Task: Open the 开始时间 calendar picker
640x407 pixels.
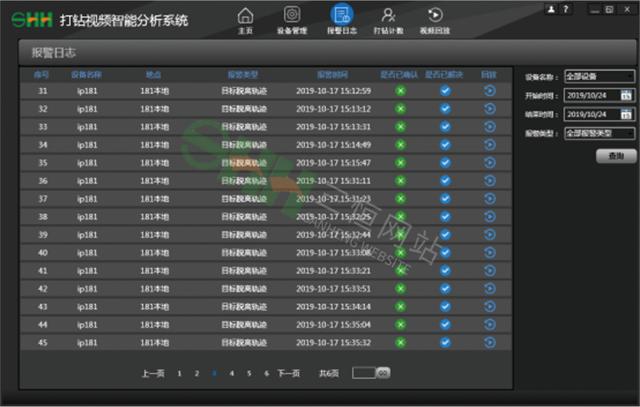Action: pyautogui.click(x=626, y=95)
